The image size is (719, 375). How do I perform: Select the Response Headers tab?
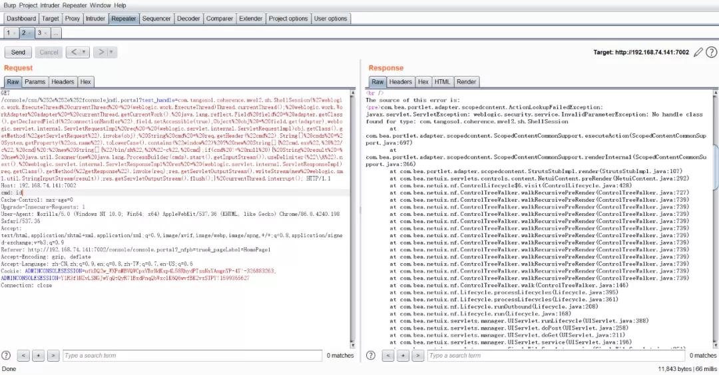[x=400, y=82]
